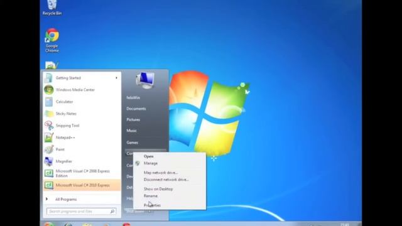Start Sticky Notes
The image size is (402, 226).
point(82,114)
